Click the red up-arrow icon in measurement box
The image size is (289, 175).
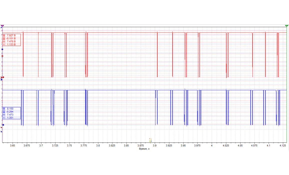tap(4, 35)
